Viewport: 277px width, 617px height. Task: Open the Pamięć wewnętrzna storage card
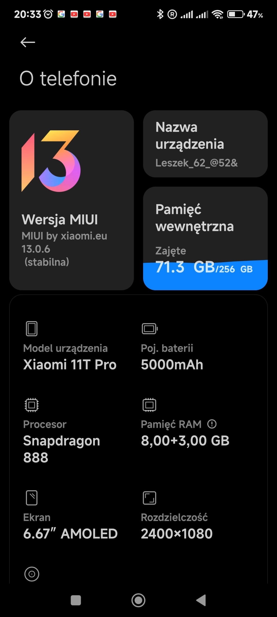205,226
